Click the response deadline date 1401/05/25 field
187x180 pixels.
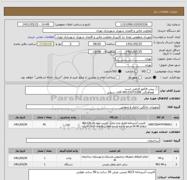click(134, 44)
